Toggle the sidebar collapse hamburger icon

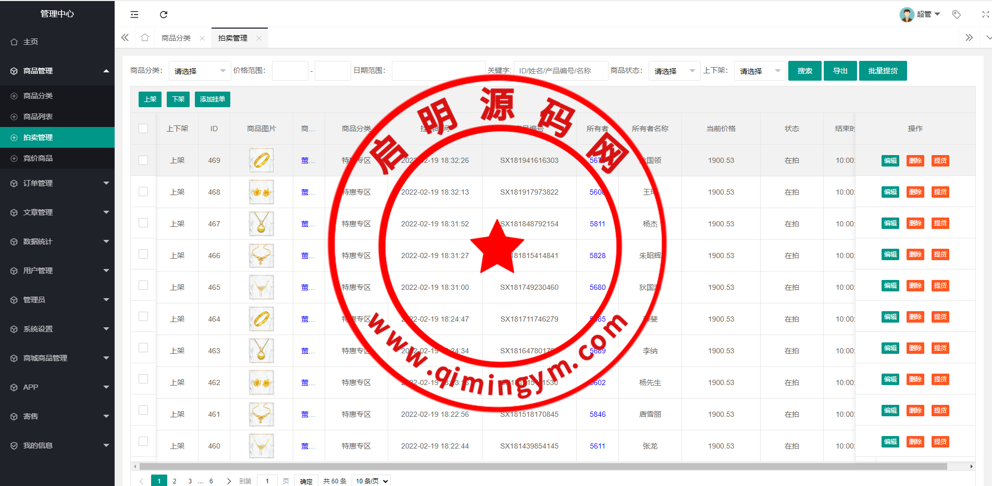pos(134,15)
